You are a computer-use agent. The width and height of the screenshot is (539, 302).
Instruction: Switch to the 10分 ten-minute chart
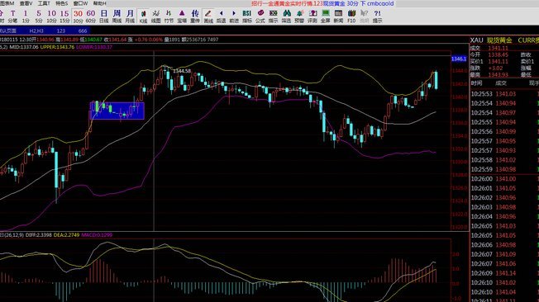tap(51, 17)
